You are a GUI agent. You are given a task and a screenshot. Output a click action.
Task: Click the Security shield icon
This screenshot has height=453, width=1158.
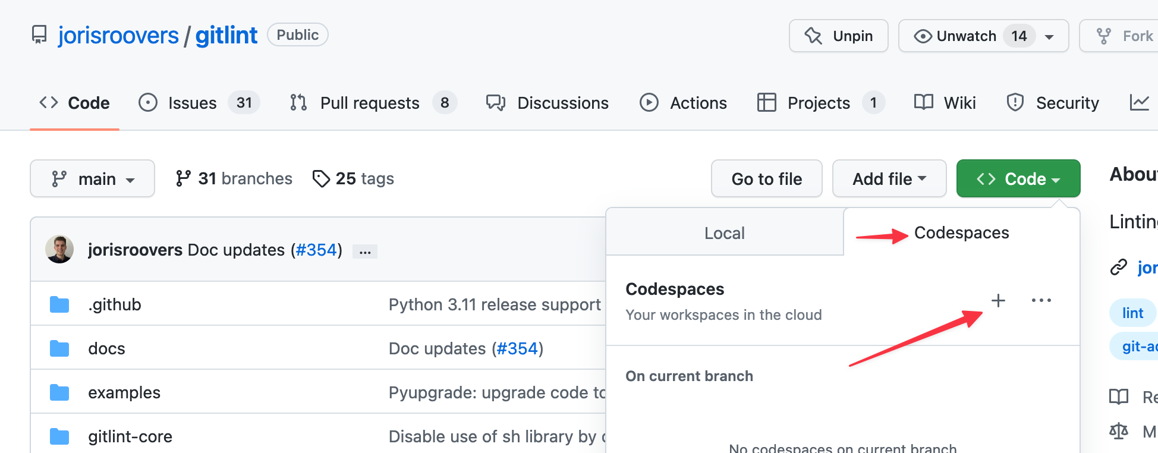click(x=1015, y=103)
